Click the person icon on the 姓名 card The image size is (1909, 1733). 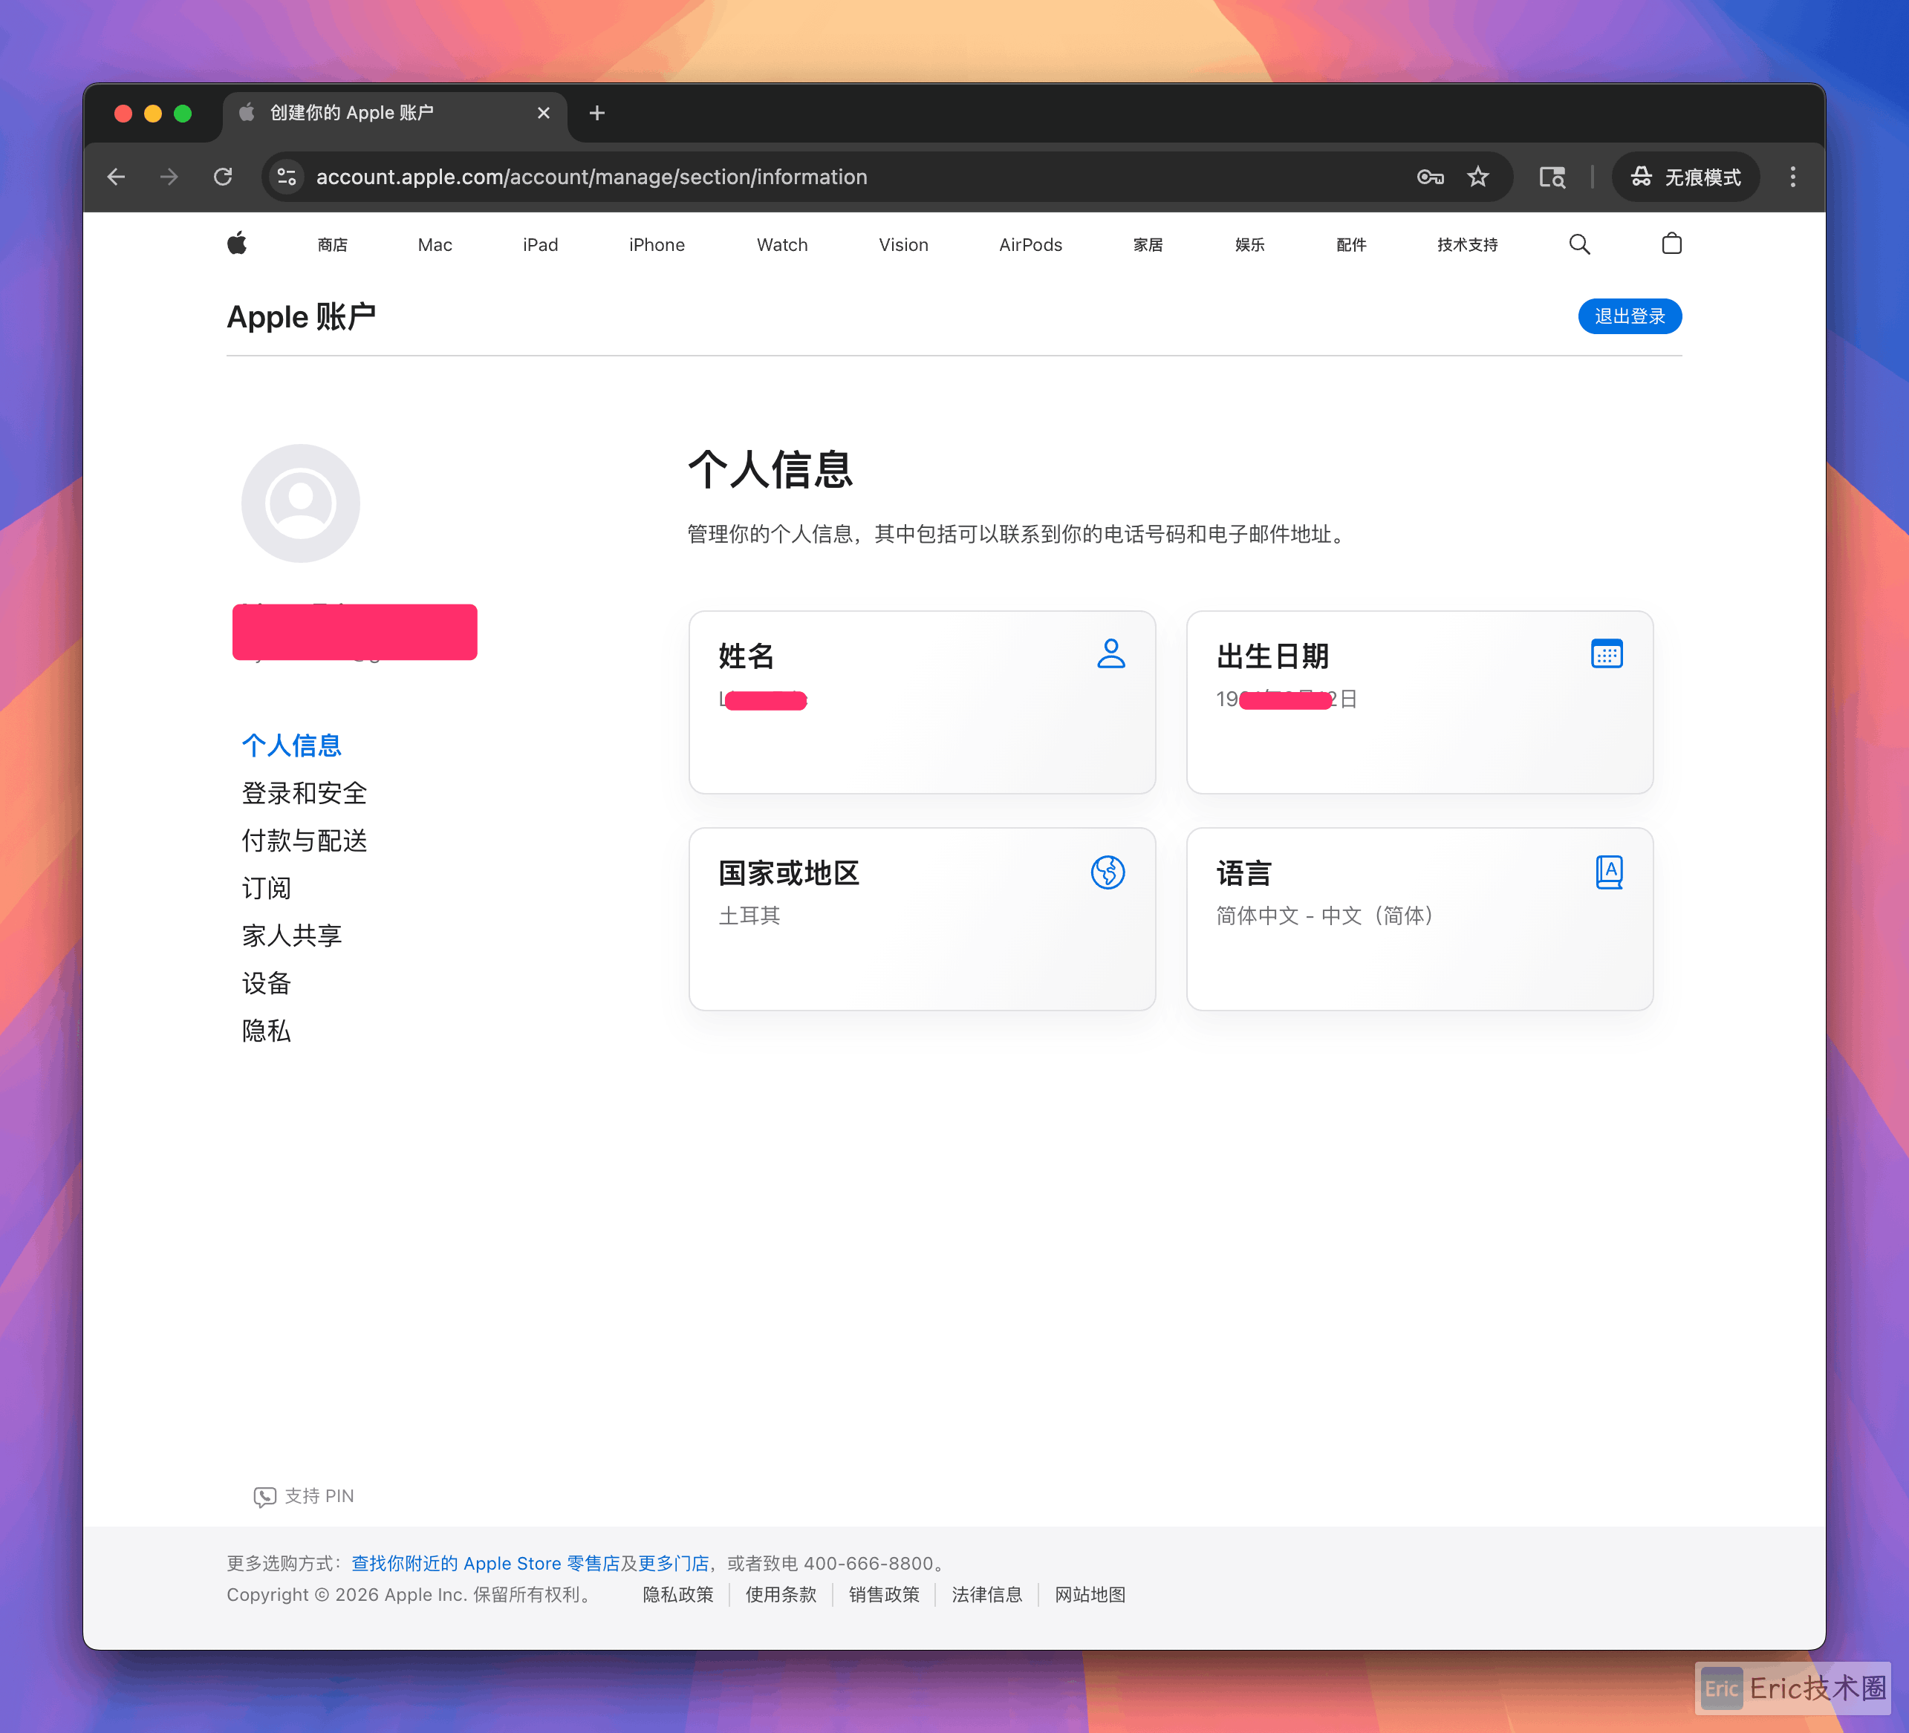[1110, 654]
